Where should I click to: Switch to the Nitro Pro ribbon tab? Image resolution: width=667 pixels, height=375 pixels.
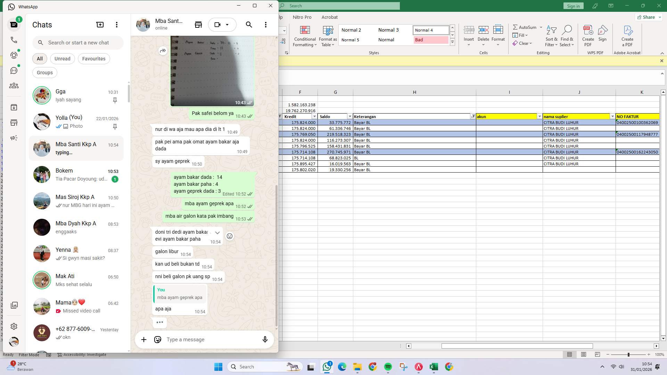[x=302, y=17]
